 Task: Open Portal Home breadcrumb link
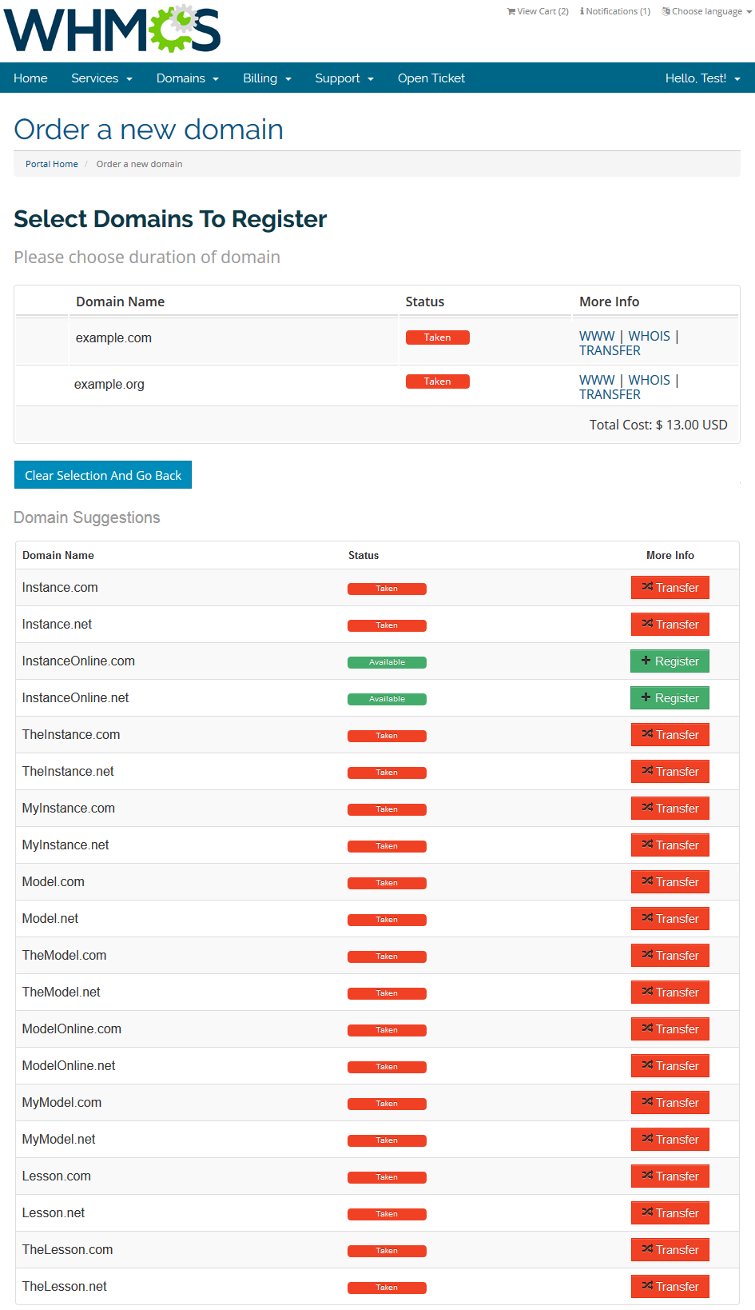pos(52,164)
